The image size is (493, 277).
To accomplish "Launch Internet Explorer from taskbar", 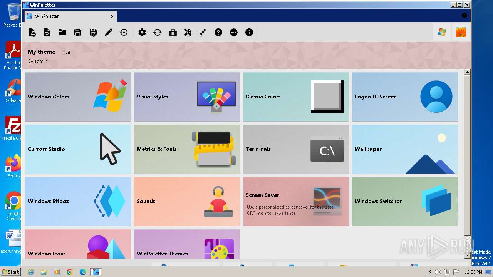I will click(30, 272).
